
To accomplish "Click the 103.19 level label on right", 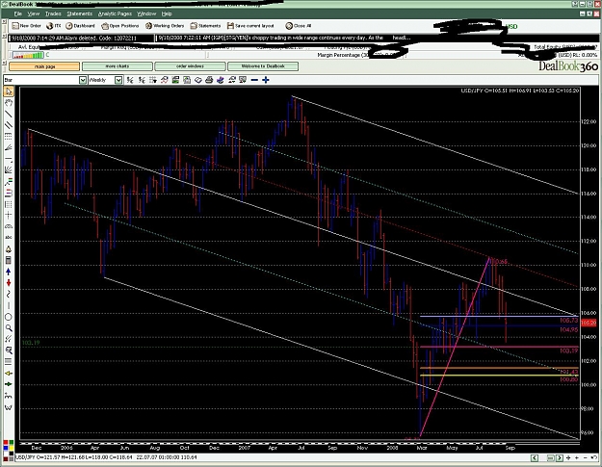I will point(568,350).
